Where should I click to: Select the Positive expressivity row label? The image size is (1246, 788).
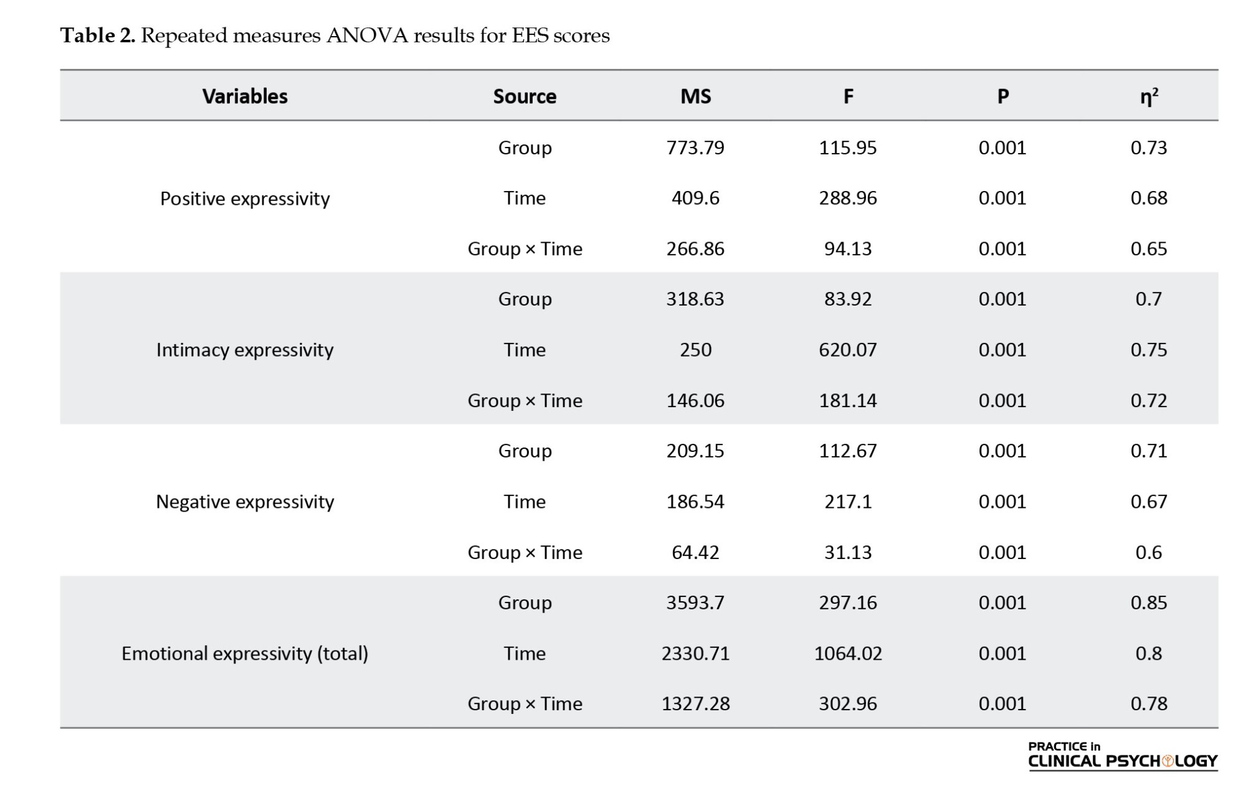click(245, 199)
